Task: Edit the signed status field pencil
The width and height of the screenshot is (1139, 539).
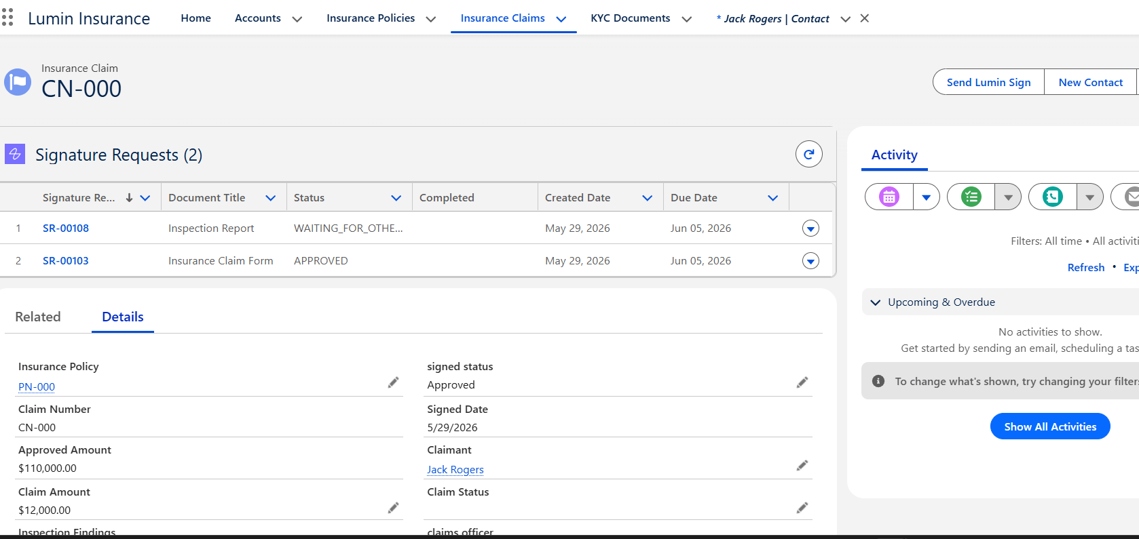Action: pyautogui.click(x=802, y=382)
